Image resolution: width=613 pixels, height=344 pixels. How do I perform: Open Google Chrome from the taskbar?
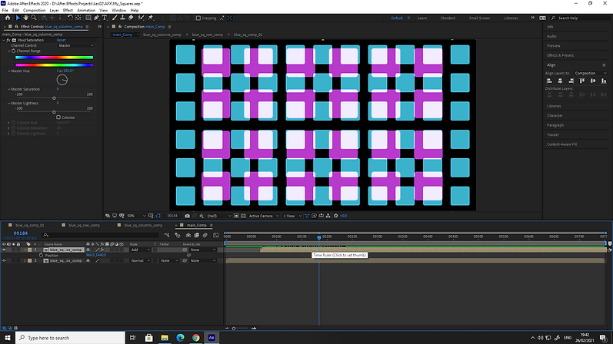coord(196,338)
